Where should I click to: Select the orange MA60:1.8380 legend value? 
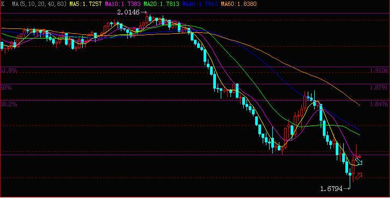[239, 4]
